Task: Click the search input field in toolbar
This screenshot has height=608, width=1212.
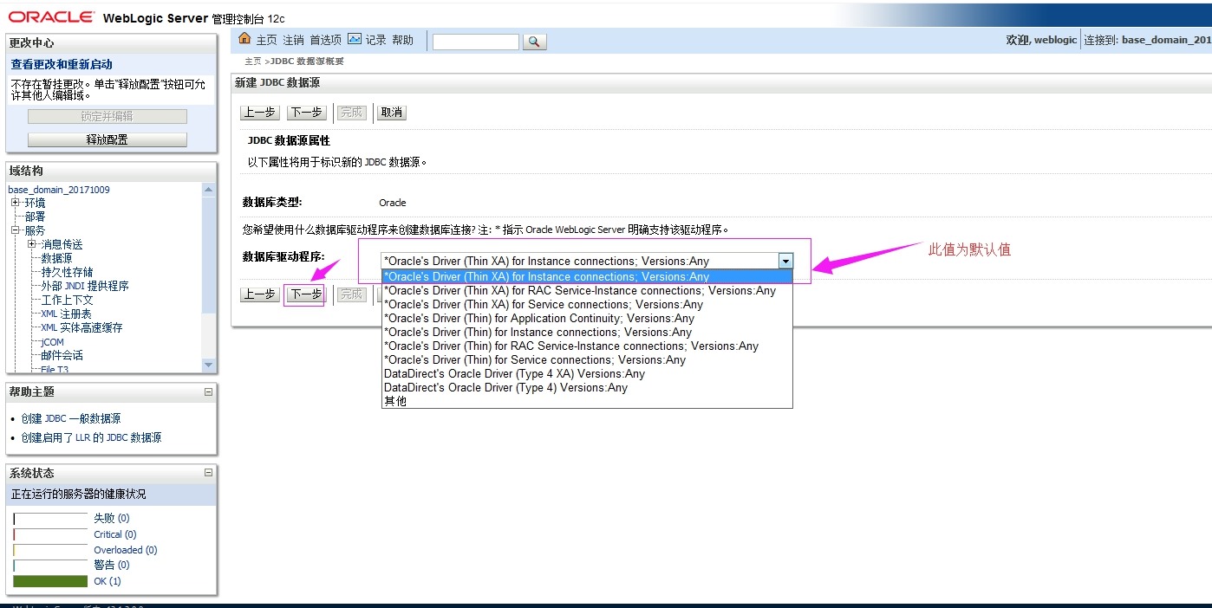Action: point(475,42)
